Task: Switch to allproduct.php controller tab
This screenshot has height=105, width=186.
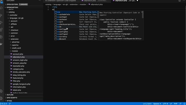Action: [x=95, y=1]
